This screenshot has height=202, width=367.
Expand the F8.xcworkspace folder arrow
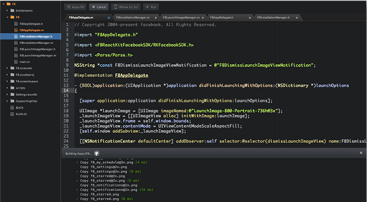7,81
